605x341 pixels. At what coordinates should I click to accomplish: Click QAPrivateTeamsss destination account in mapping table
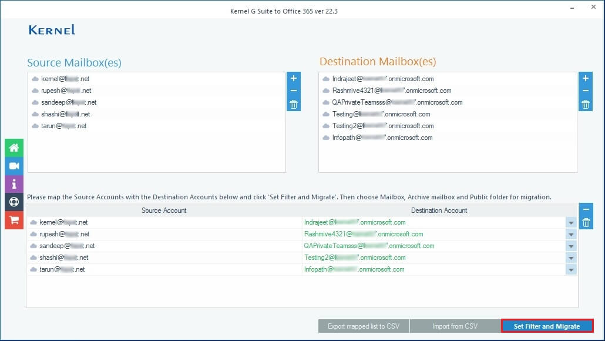pyautogui.click(x=369, y=246)
